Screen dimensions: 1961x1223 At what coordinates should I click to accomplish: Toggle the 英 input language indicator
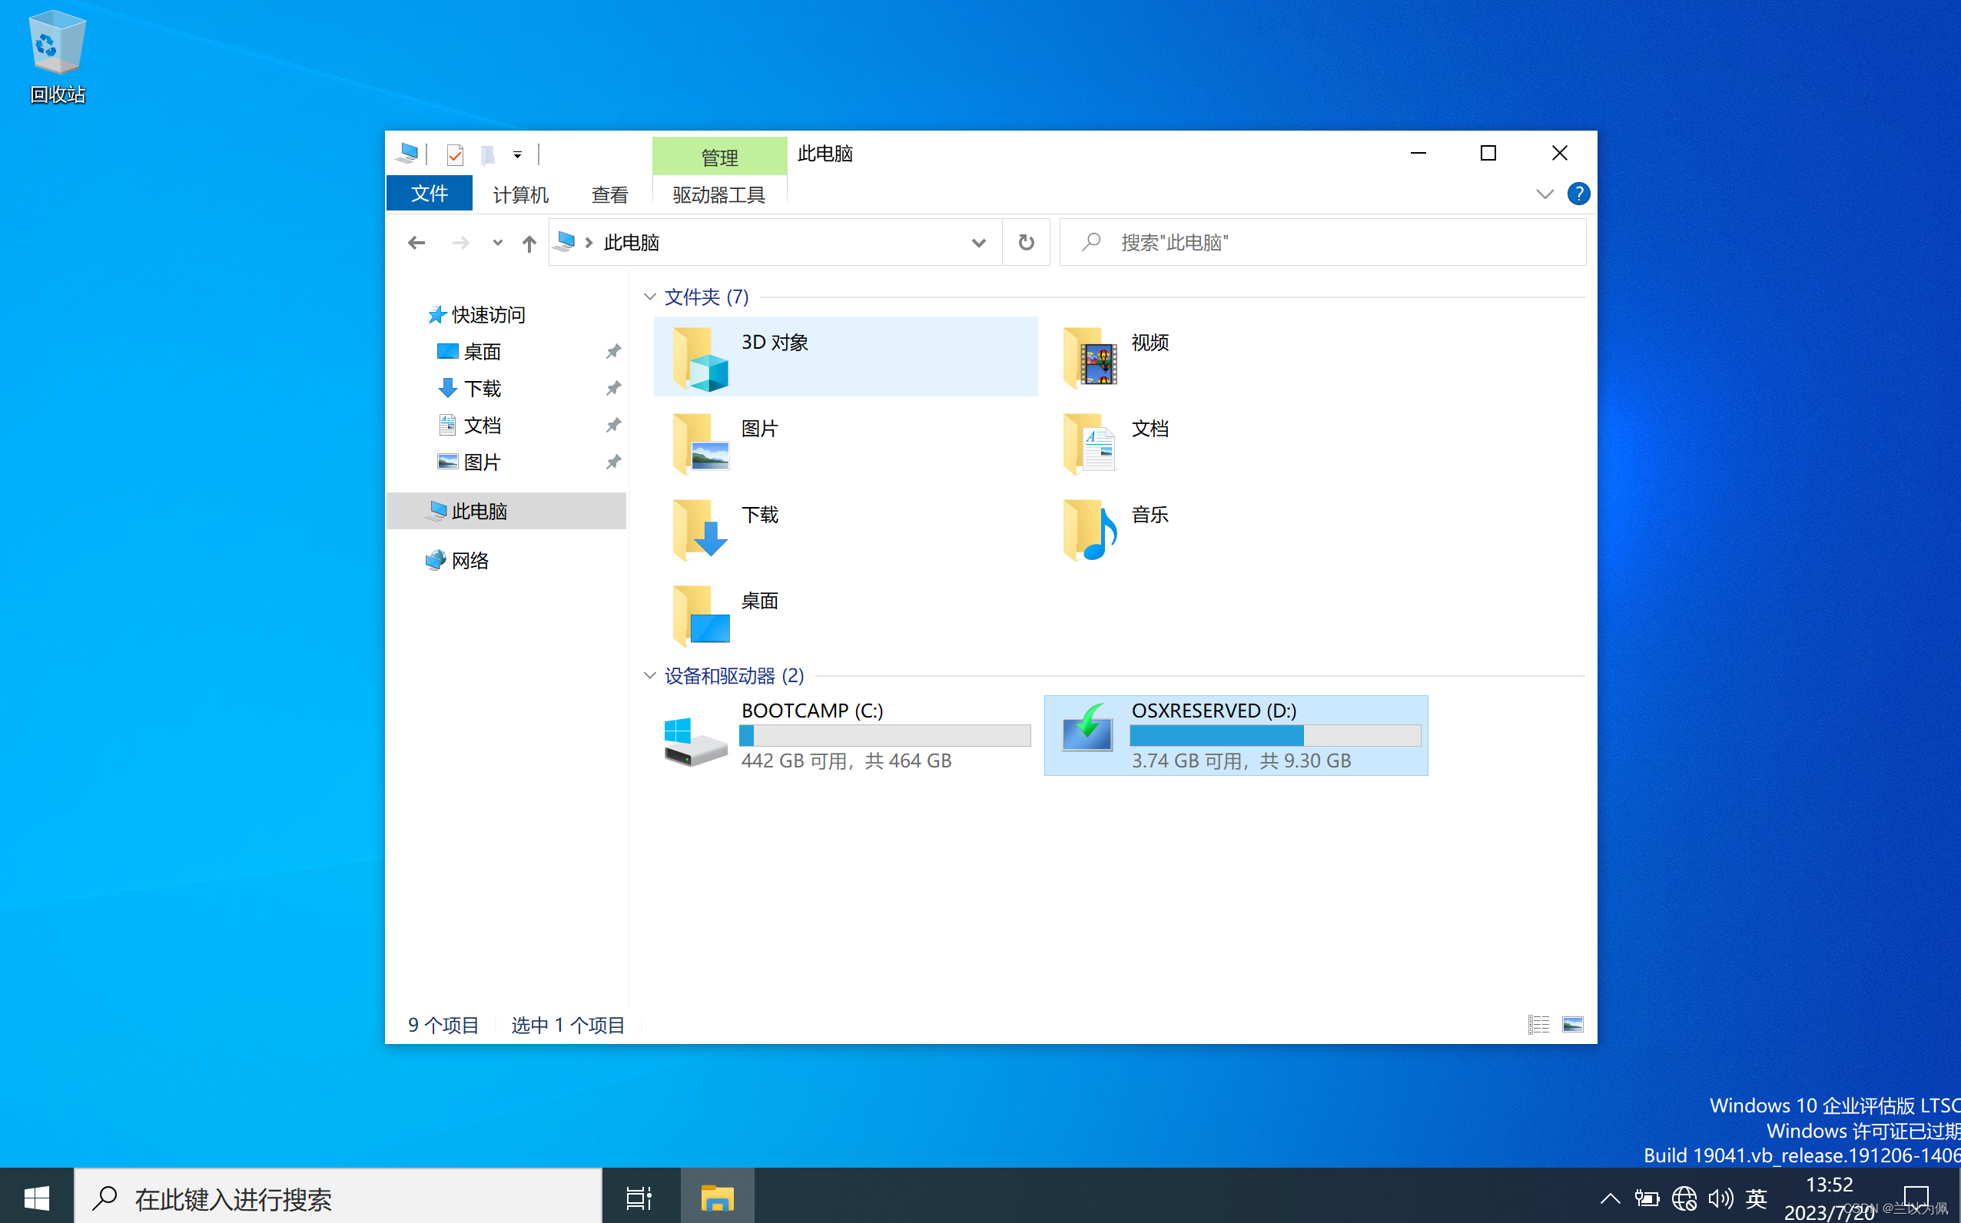(1757, 1198)
